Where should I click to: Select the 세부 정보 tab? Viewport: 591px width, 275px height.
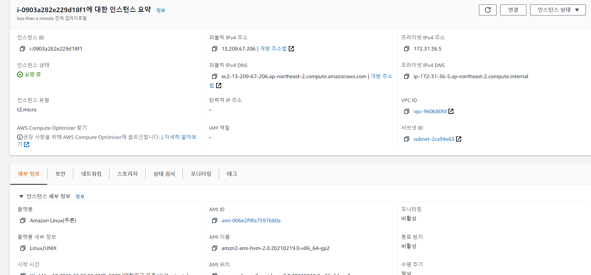point(29,174)
